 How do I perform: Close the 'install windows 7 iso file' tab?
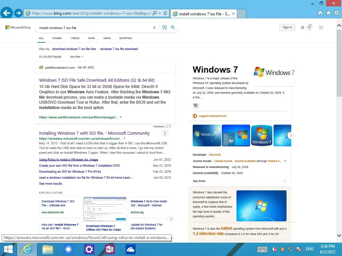click(233, 14)
